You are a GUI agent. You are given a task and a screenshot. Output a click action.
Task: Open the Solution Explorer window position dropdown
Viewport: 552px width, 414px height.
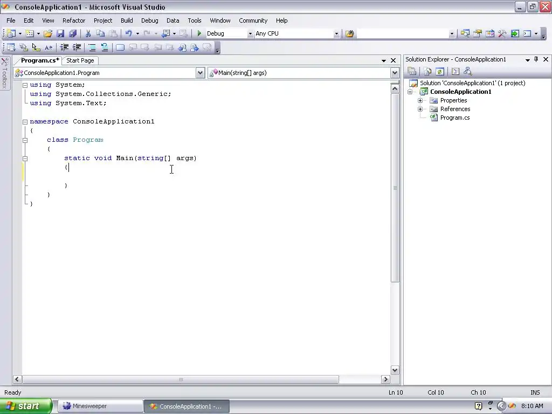click(528, 60)
